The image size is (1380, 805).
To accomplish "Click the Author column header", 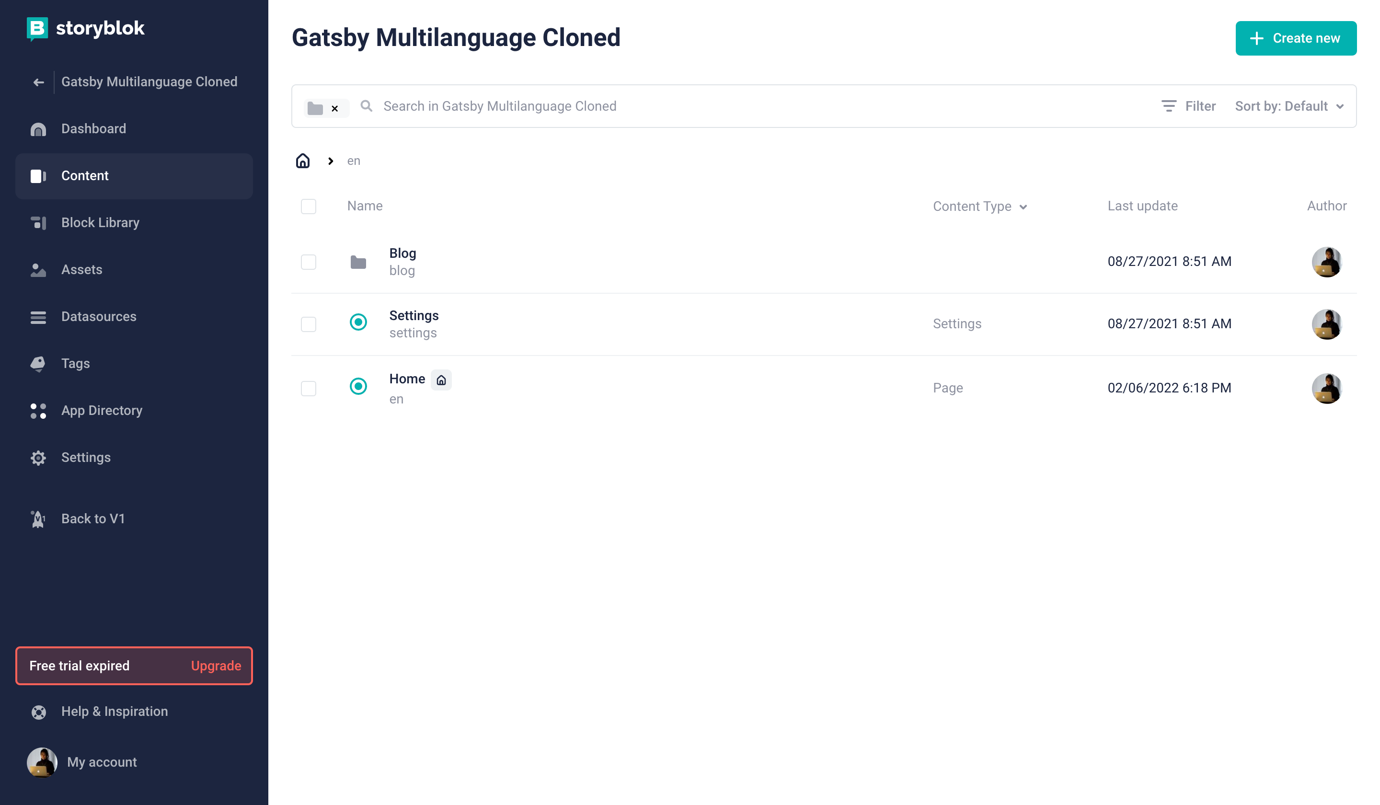I will [1326, 206].
